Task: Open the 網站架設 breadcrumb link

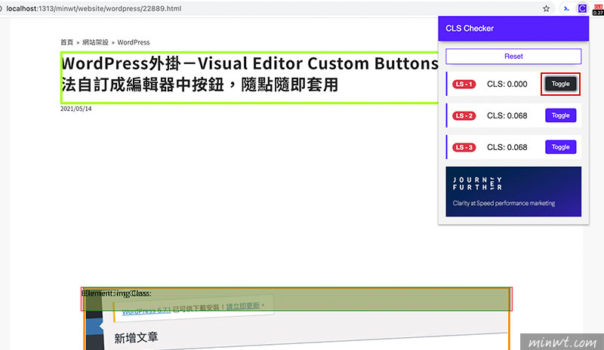Action: click(x=95, y=42)
